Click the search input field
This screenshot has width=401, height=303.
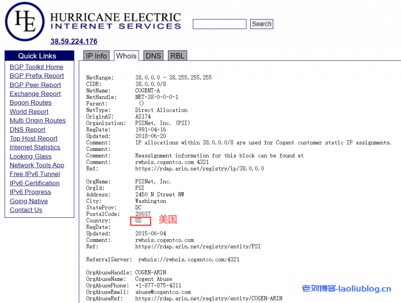pyautogui.click(x=219, y=24)
